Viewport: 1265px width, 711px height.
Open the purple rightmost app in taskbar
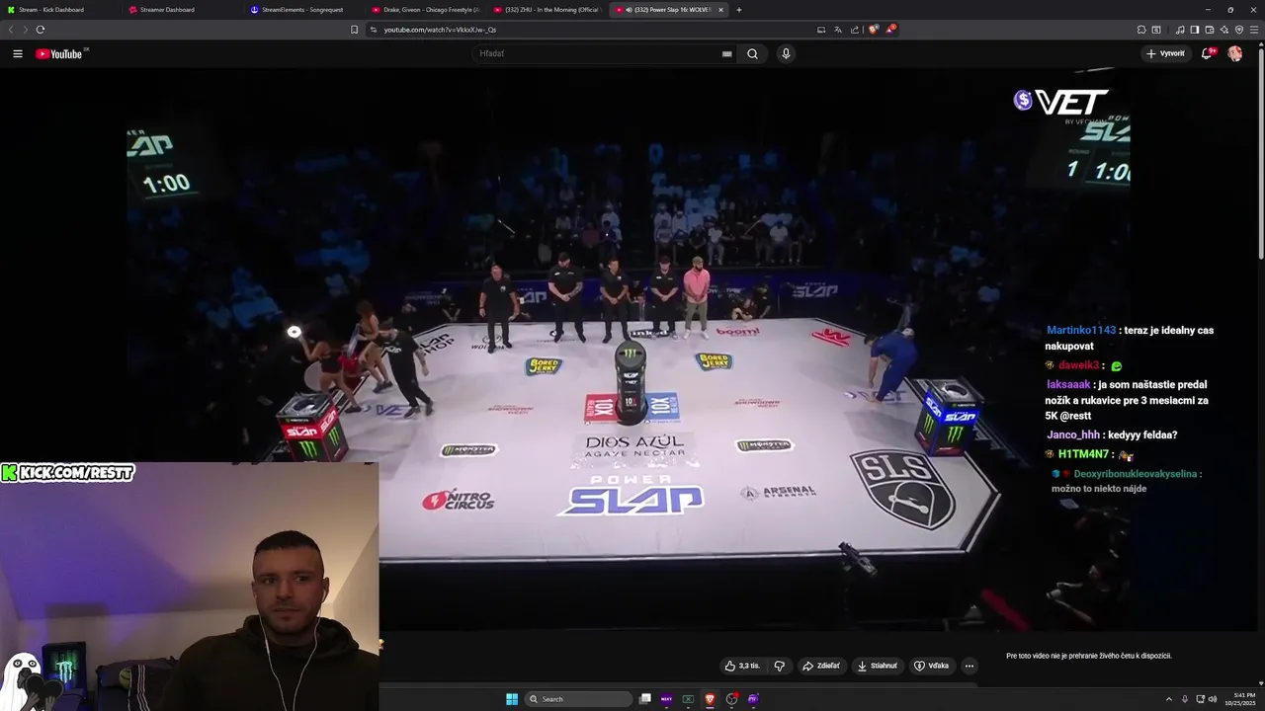(753, 699)
